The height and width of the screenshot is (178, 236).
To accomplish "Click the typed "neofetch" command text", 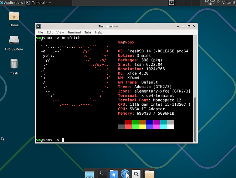I will tap(71, 38).
